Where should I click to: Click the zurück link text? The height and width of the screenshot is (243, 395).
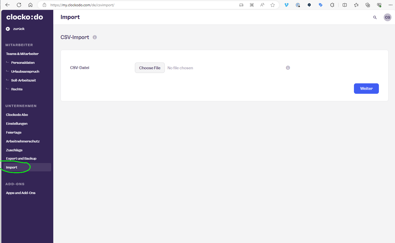pyautogui.click(x=19, y=29)
